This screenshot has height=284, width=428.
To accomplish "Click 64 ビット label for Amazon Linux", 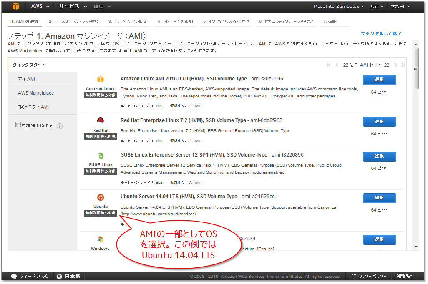I will [x=379, y=92].
